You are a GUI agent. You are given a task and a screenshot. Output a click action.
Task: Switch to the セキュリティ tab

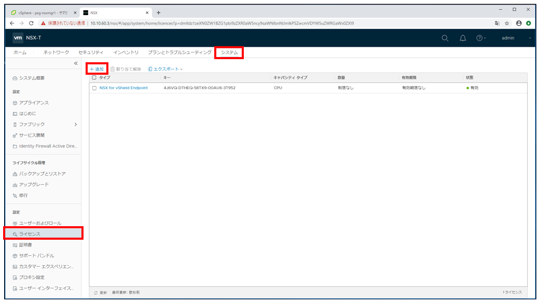click(91, 52)
